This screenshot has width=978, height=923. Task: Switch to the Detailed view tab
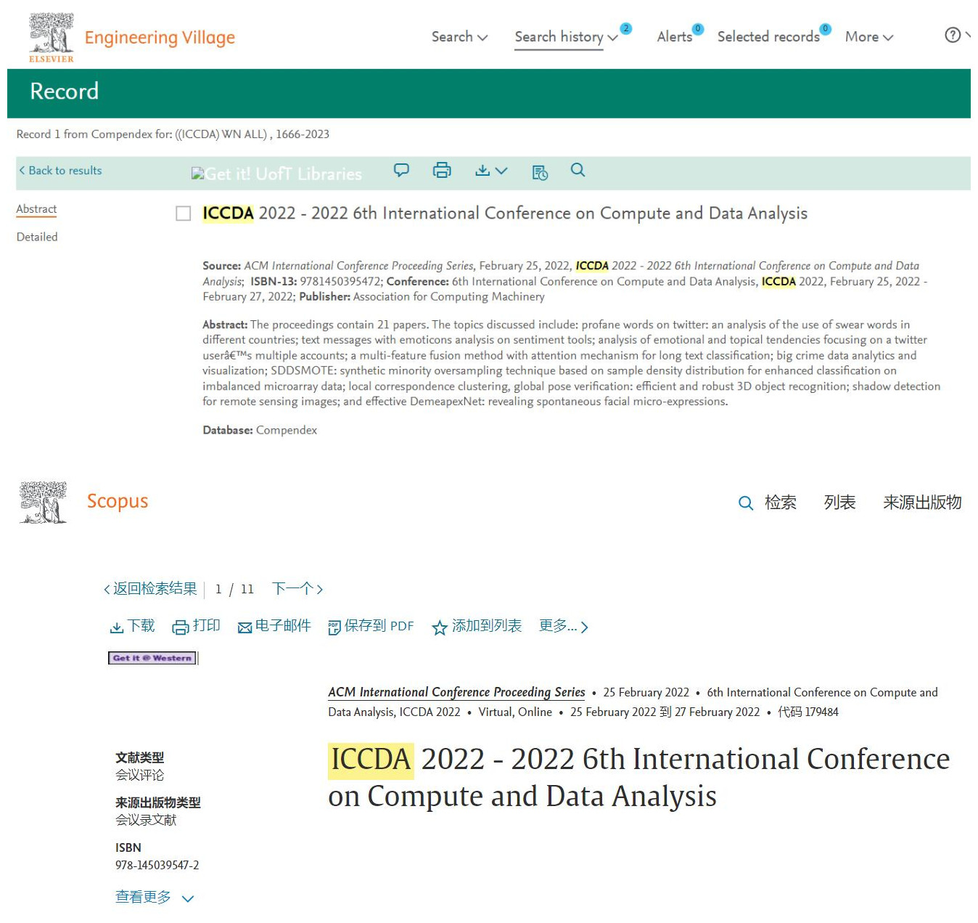click(x=37, y=237)
